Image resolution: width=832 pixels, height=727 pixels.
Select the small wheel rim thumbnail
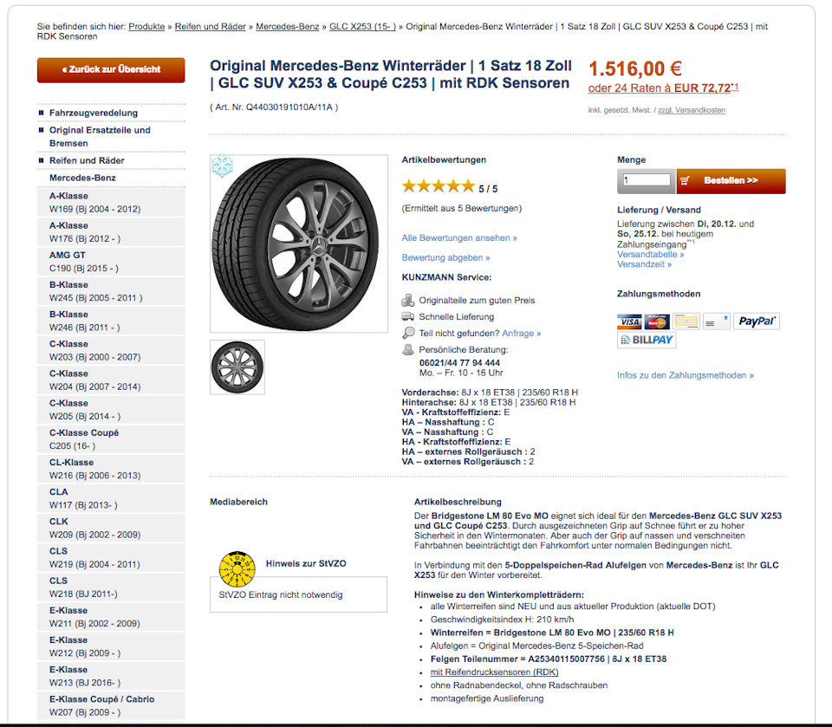pos(237,367)
